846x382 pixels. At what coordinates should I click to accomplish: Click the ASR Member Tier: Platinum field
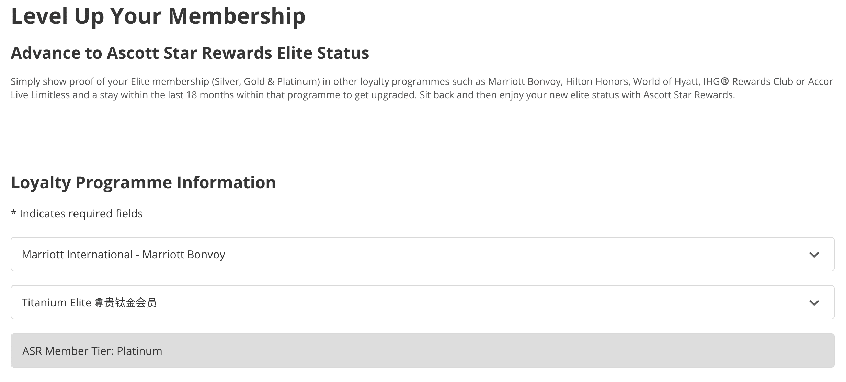point(422,350)
